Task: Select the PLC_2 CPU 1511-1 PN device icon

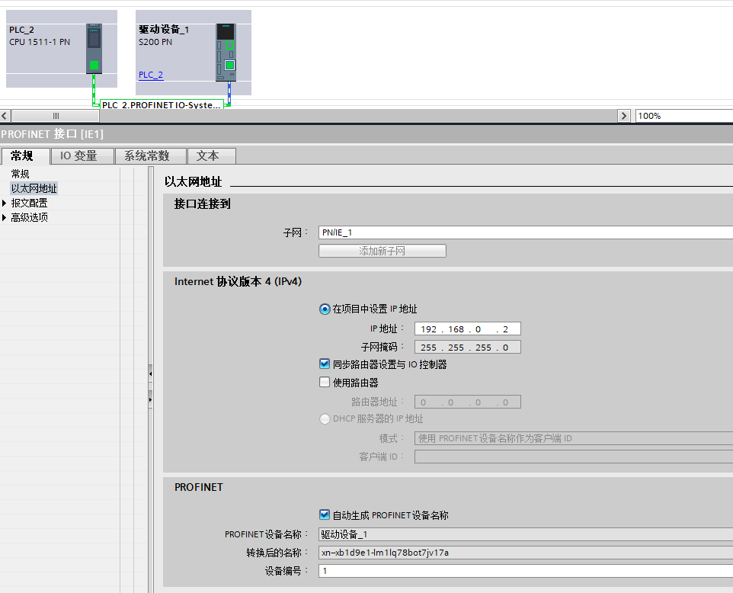Action: point(94,49)
